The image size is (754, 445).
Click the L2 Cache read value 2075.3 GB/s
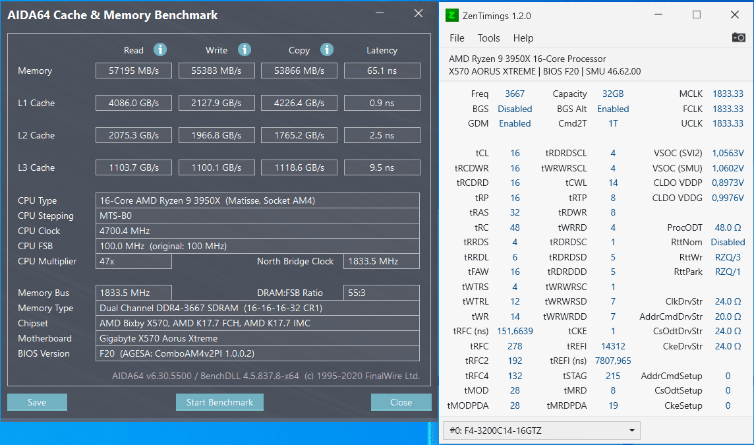click(x=134, y=135)
